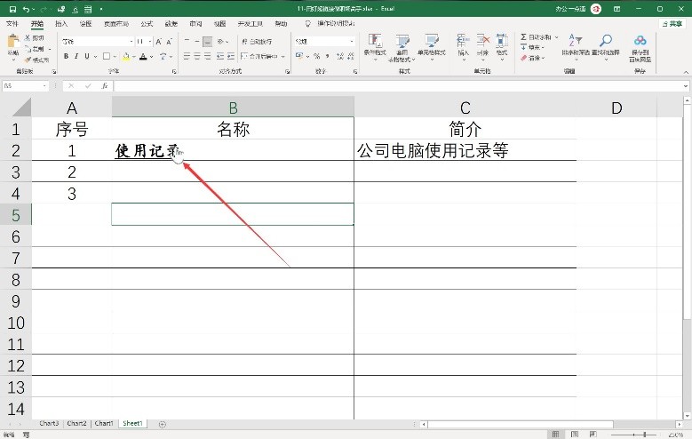Apply comma style
This screenshot has height=439, width=692.
click(x=327, y=56)
